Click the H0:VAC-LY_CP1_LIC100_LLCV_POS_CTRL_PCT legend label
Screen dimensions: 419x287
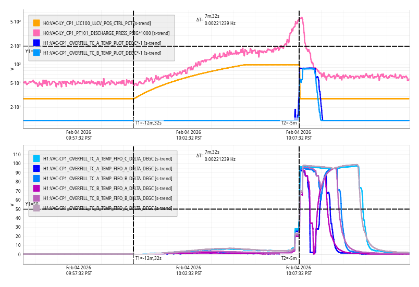click(97, 23)
